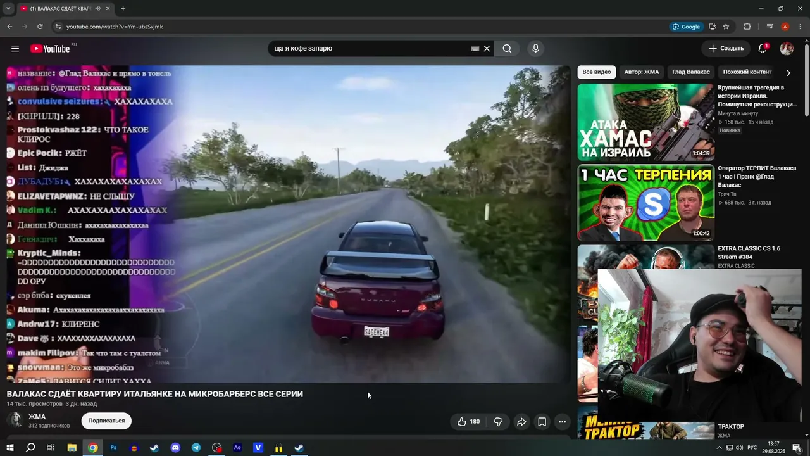Image resolution: width=810 pixels, height=456 pixels.
Task: Clear the YouTube search query with X
Action: tap(487, 49)
